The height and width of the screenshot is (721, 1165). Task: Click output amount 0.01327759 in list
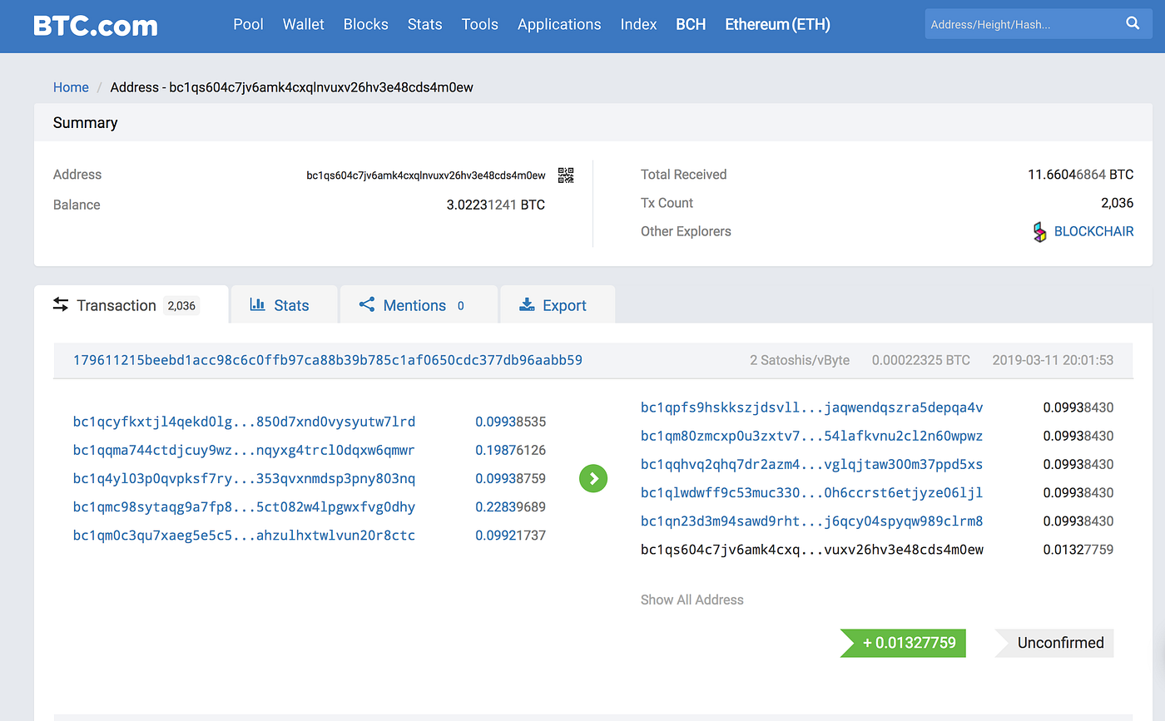1078,550
